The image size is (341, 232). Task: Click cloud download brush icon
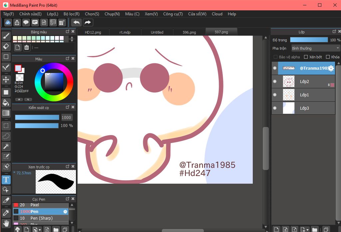[x=18, y=229]
